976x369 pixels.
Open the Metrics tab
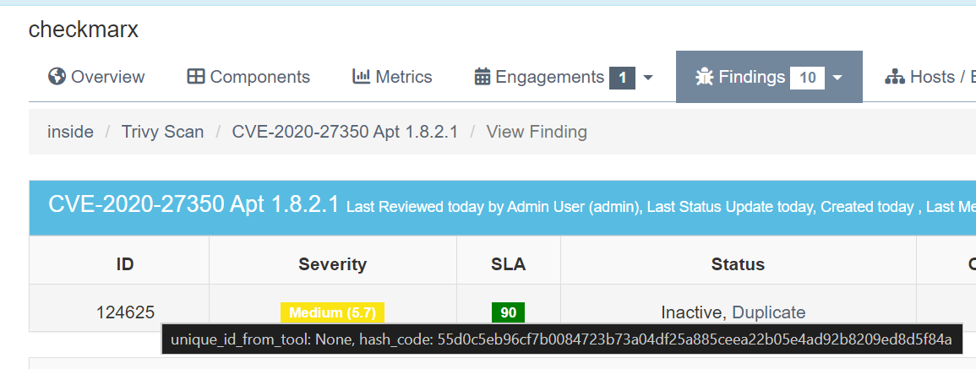click(x=392, y=77)
